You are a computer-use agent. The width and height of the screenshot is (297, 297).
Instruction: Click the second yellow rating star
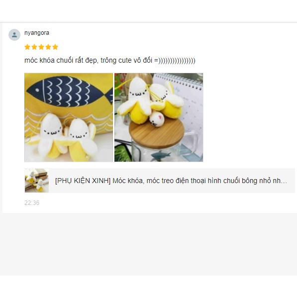(x=34, y=47)
